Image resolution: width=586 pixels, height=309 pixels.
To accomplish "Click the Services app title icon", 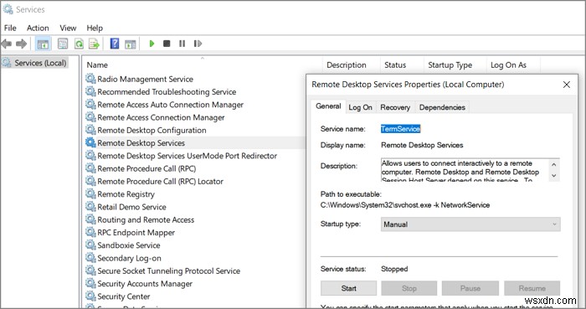I will pos(8,9).
